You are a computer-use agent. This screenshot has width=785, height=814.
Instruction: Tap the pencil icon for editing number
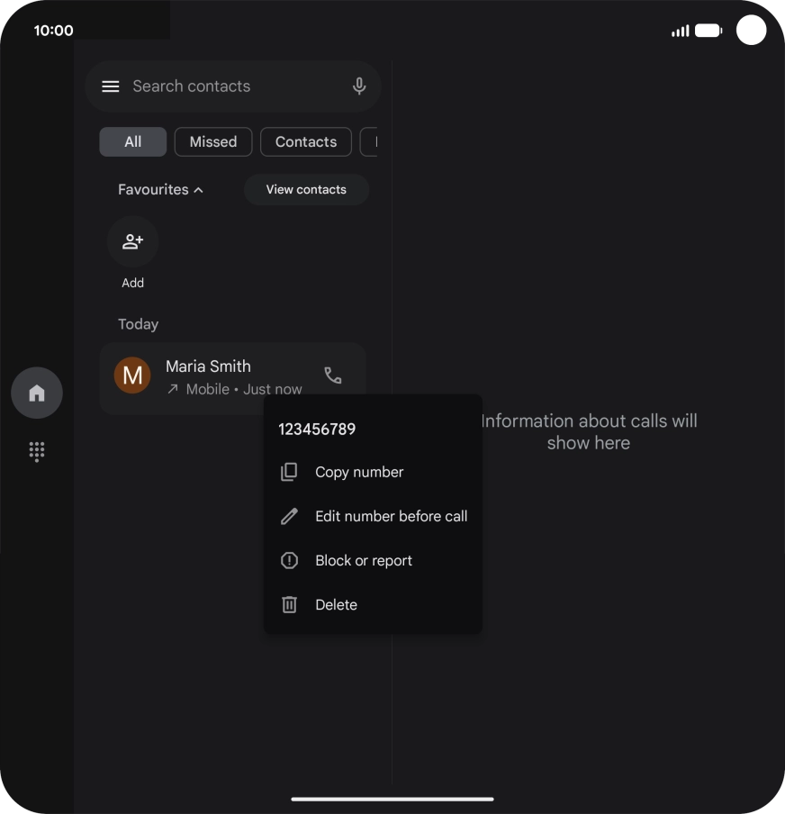coord(289,516)
